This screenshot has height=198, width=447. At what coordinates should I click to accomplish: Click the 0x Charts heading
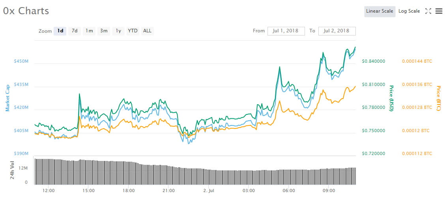pyautogui.click(x=26, y=11)
